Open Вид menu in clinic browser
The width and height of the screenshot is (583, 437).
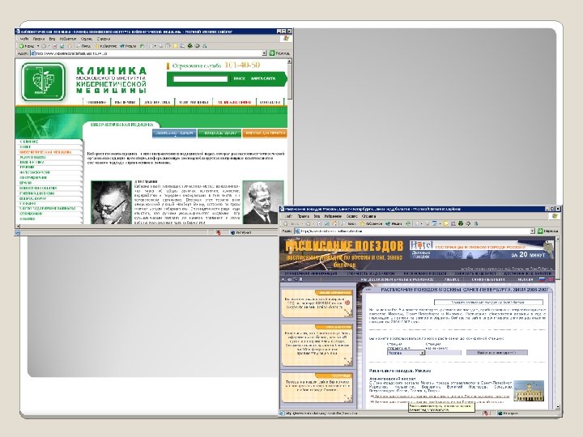[x=52, y=39]
